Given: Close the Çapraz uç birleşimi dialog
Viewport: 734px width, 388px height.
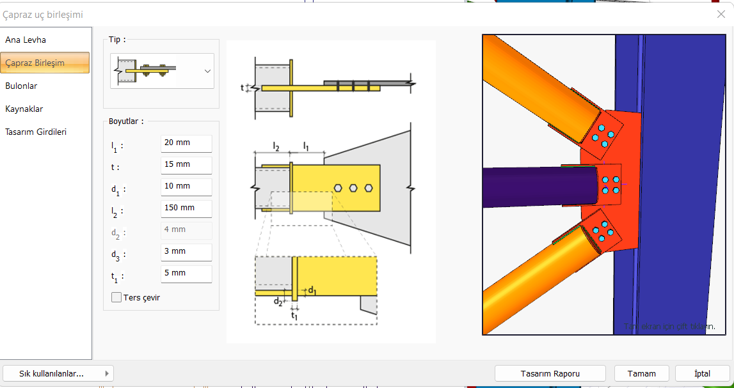Looking at the screenshot, I should click(721, 14).
